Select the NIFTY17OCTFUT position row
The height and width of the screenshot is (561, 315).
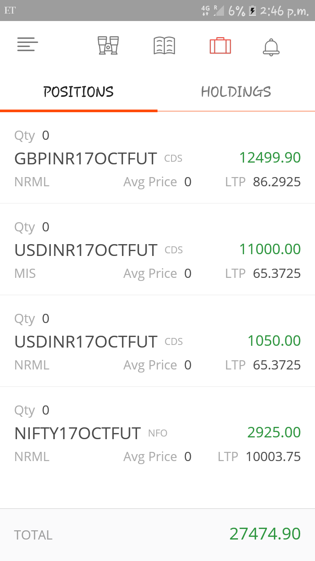(78, 433)
